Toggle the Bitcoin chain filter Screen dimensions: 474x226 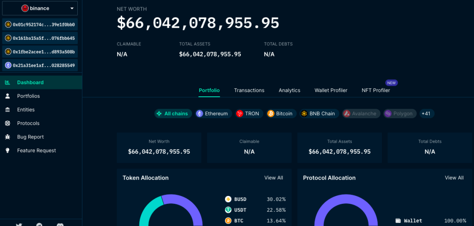coord(281,113)
